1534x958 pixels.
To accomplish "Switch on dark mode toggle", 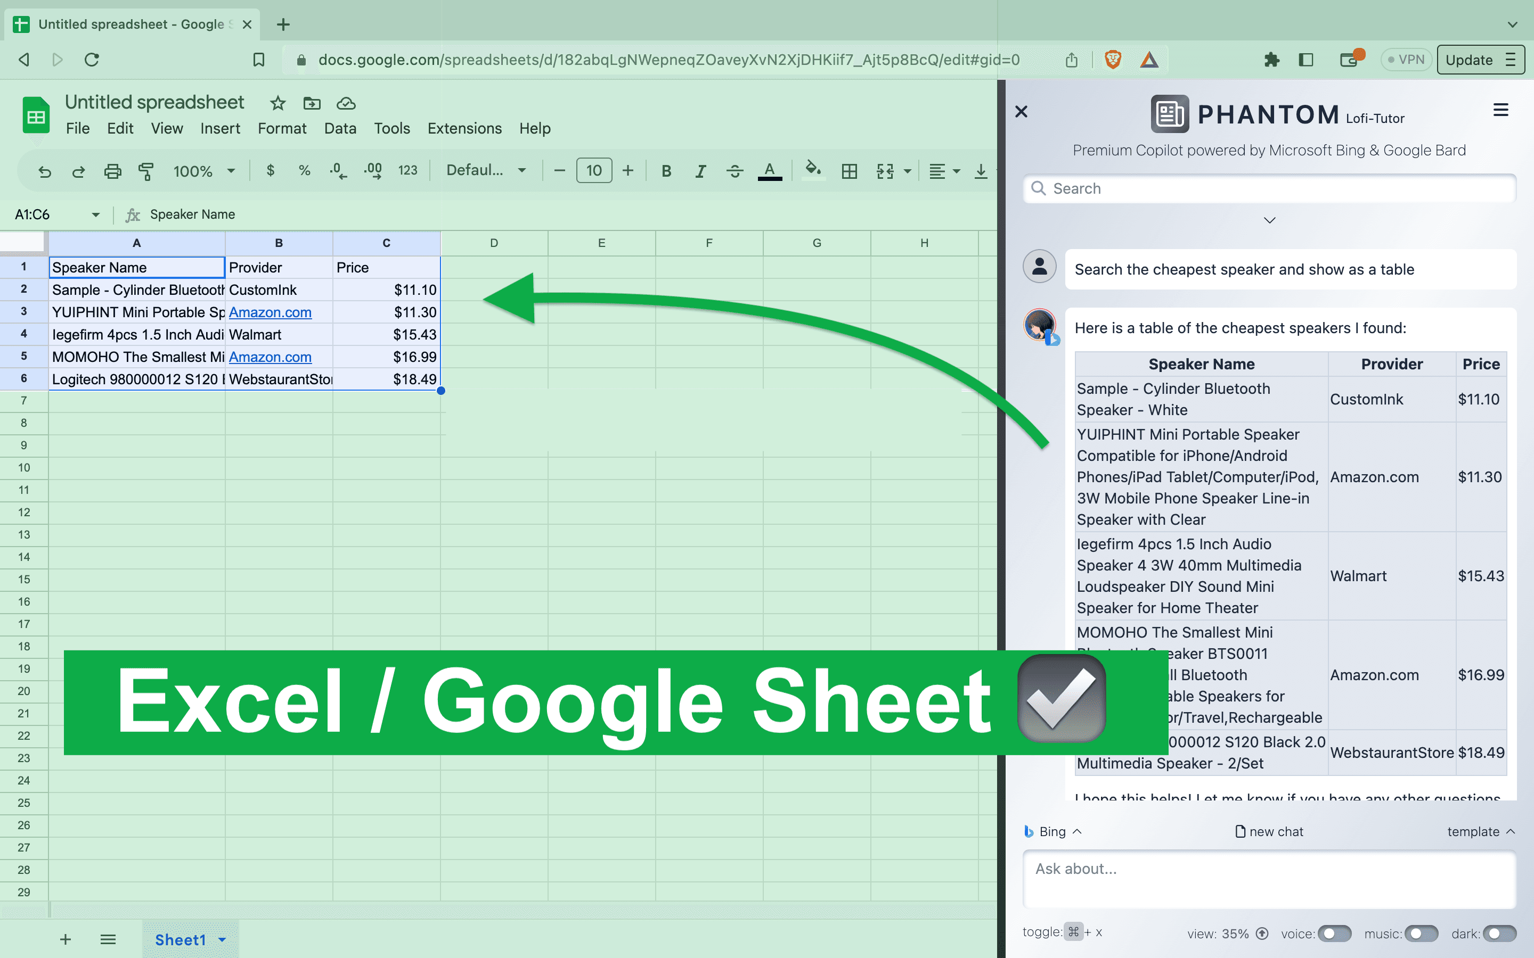I will [x=1499, y=934].
